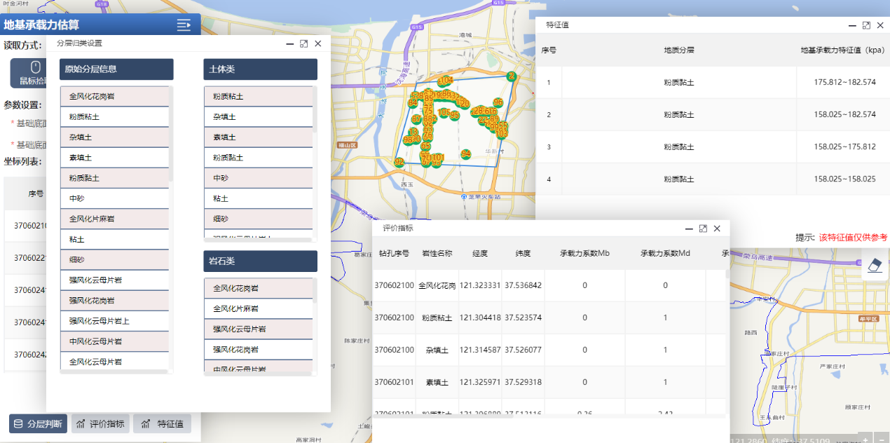Open 评价指标 from the bottom buttons
This screenshot has height=443, width=890.
point(100,423)
